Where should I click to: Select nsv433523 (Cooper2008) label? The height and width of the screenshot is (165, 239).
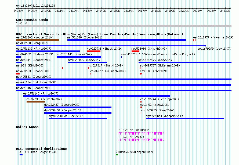click(34, 71)
